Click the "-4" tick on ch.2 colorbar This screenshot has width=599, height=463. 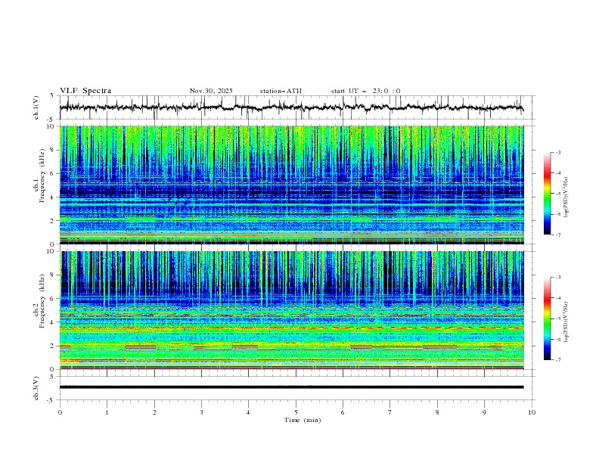pos(557,298)
